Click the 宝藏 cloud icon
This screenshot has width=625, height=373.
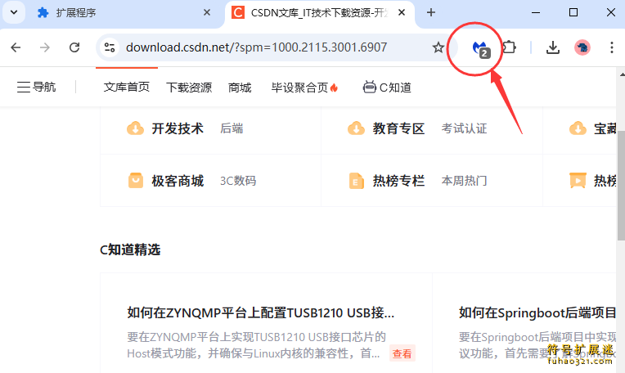tap(578, 128)
